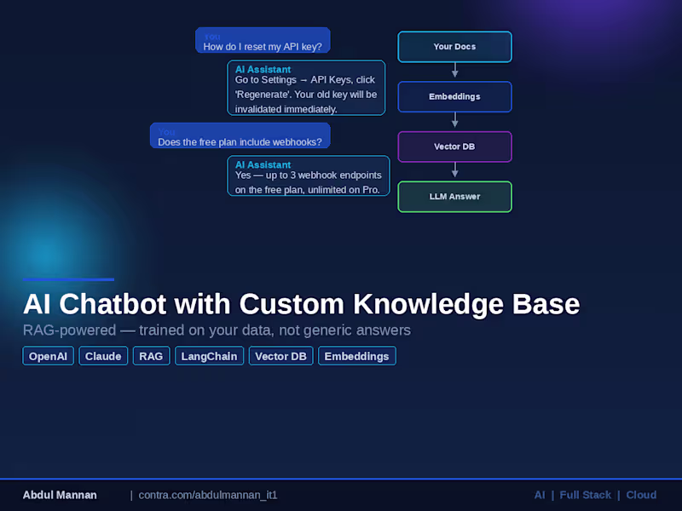
Task: Click the AI Chatbot with Custom Knowledge Base title
Action: point(302,304)
